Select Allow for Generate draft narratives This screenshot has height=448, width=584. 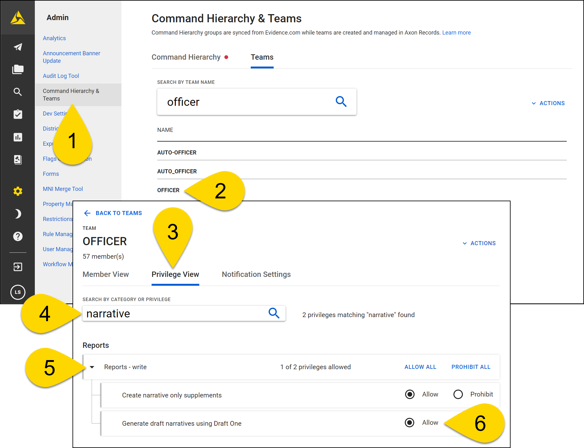point(410,423)
